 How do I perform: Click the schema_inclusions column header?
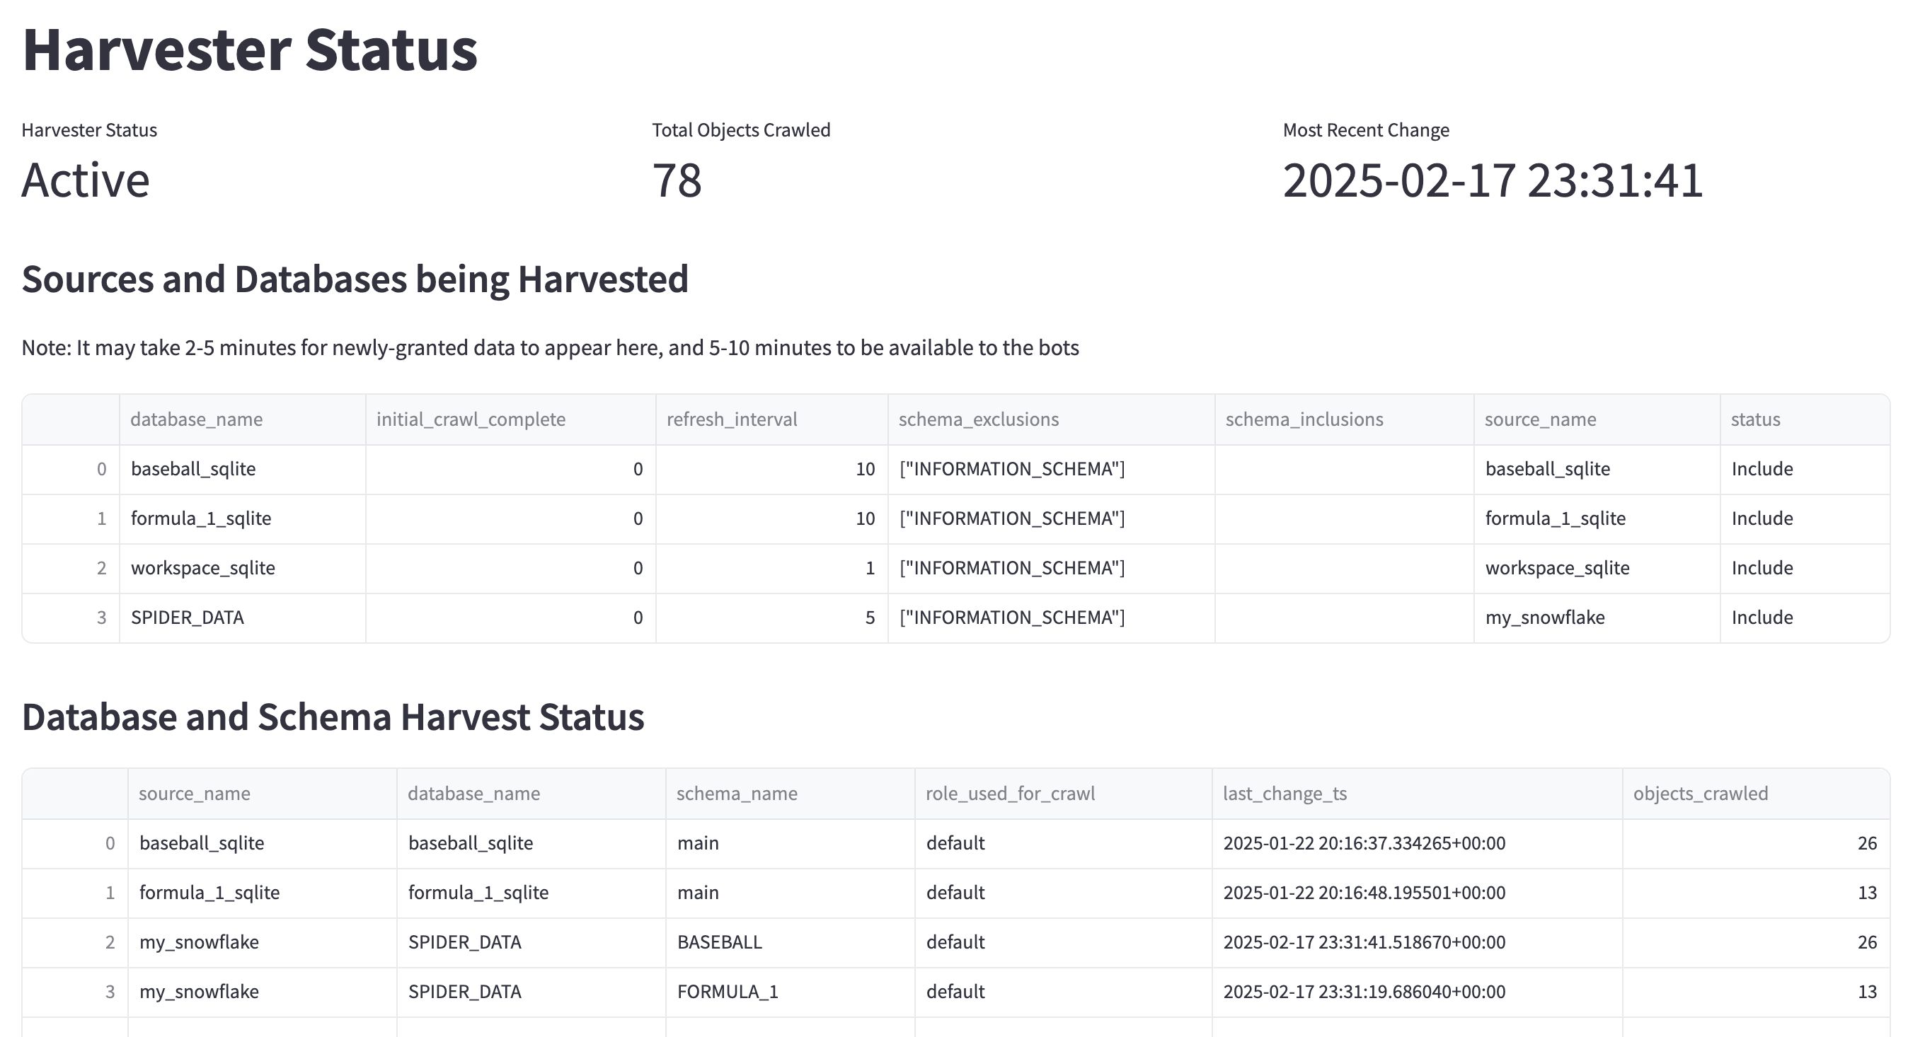1304,419
